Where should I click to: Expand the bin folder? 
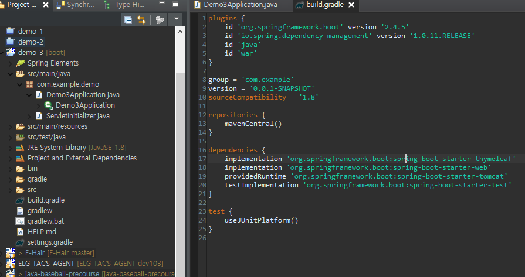click(10, 169)
